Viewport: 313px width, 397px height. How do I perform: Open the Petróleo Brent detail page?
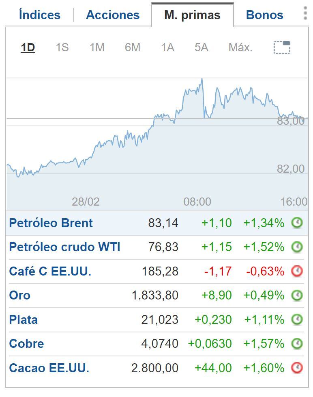tap(49, 223)
